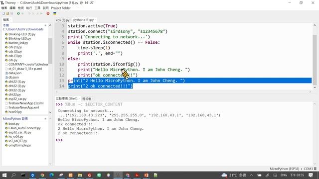Open the 執行 (Run) menu
Image resolution: width=319 pixels, height=179 pixels.
[x=29, y=8]
